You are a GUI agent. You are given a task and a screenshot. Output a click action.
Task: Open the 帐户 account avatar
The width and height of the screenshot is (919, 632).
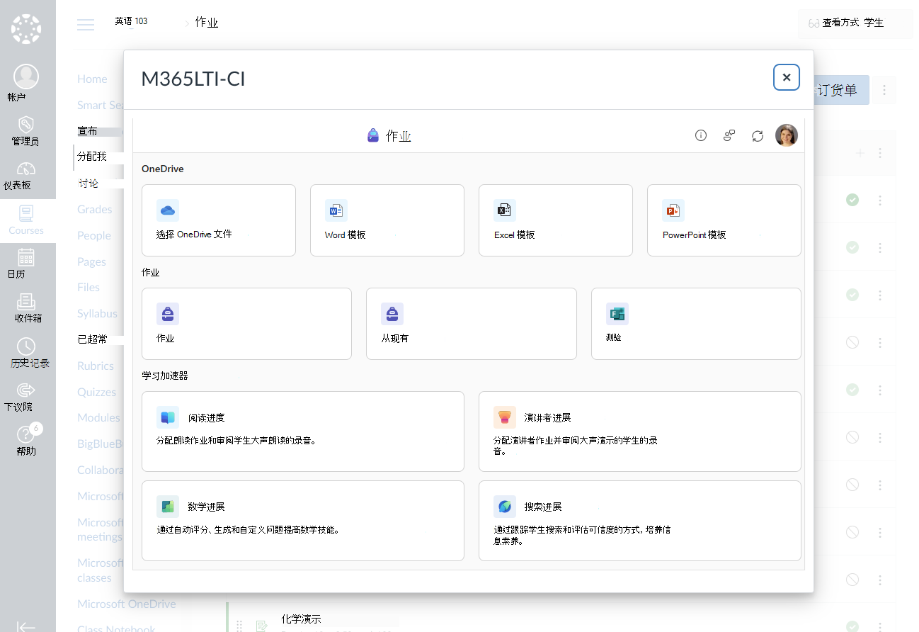[26, 77]
